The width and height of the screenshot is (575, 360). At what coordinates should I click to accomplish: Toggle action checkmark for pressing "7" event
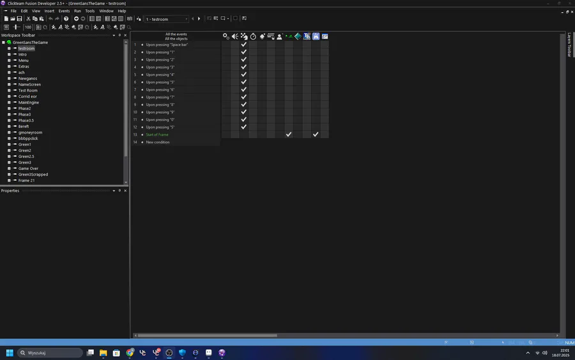coord(244,97)
